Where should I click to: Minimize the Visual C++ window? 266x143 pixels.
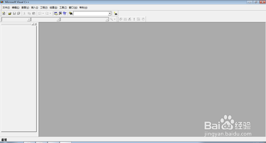tap(250, 2)
